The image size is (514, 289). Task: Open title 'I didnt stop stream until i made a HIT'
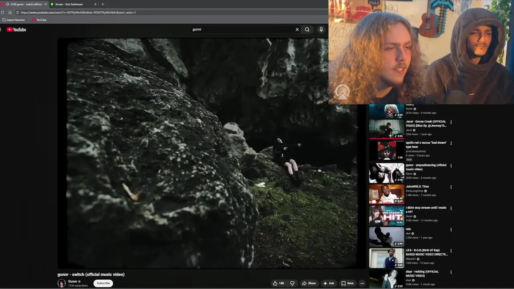(x=426, y=210)
